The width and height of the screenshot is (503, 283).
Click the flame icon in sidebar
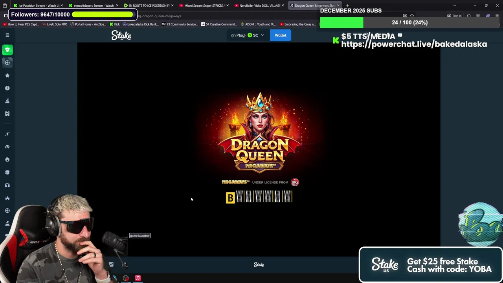tap(7, 160)
